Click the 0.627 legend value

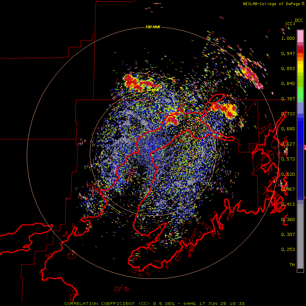288,144
